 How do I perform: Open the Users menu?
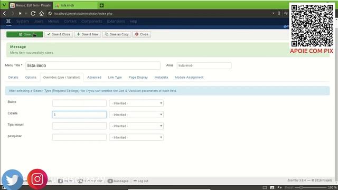[39, 21]
